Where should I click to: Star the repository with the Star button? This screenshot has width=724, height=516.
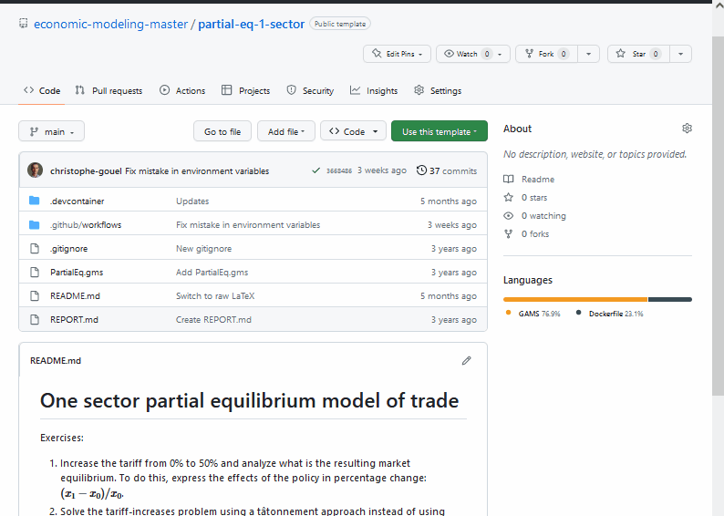click(x=638, y=54)
